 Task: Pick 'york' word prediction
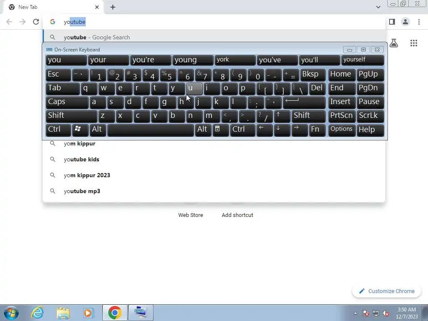click(235, 60)
